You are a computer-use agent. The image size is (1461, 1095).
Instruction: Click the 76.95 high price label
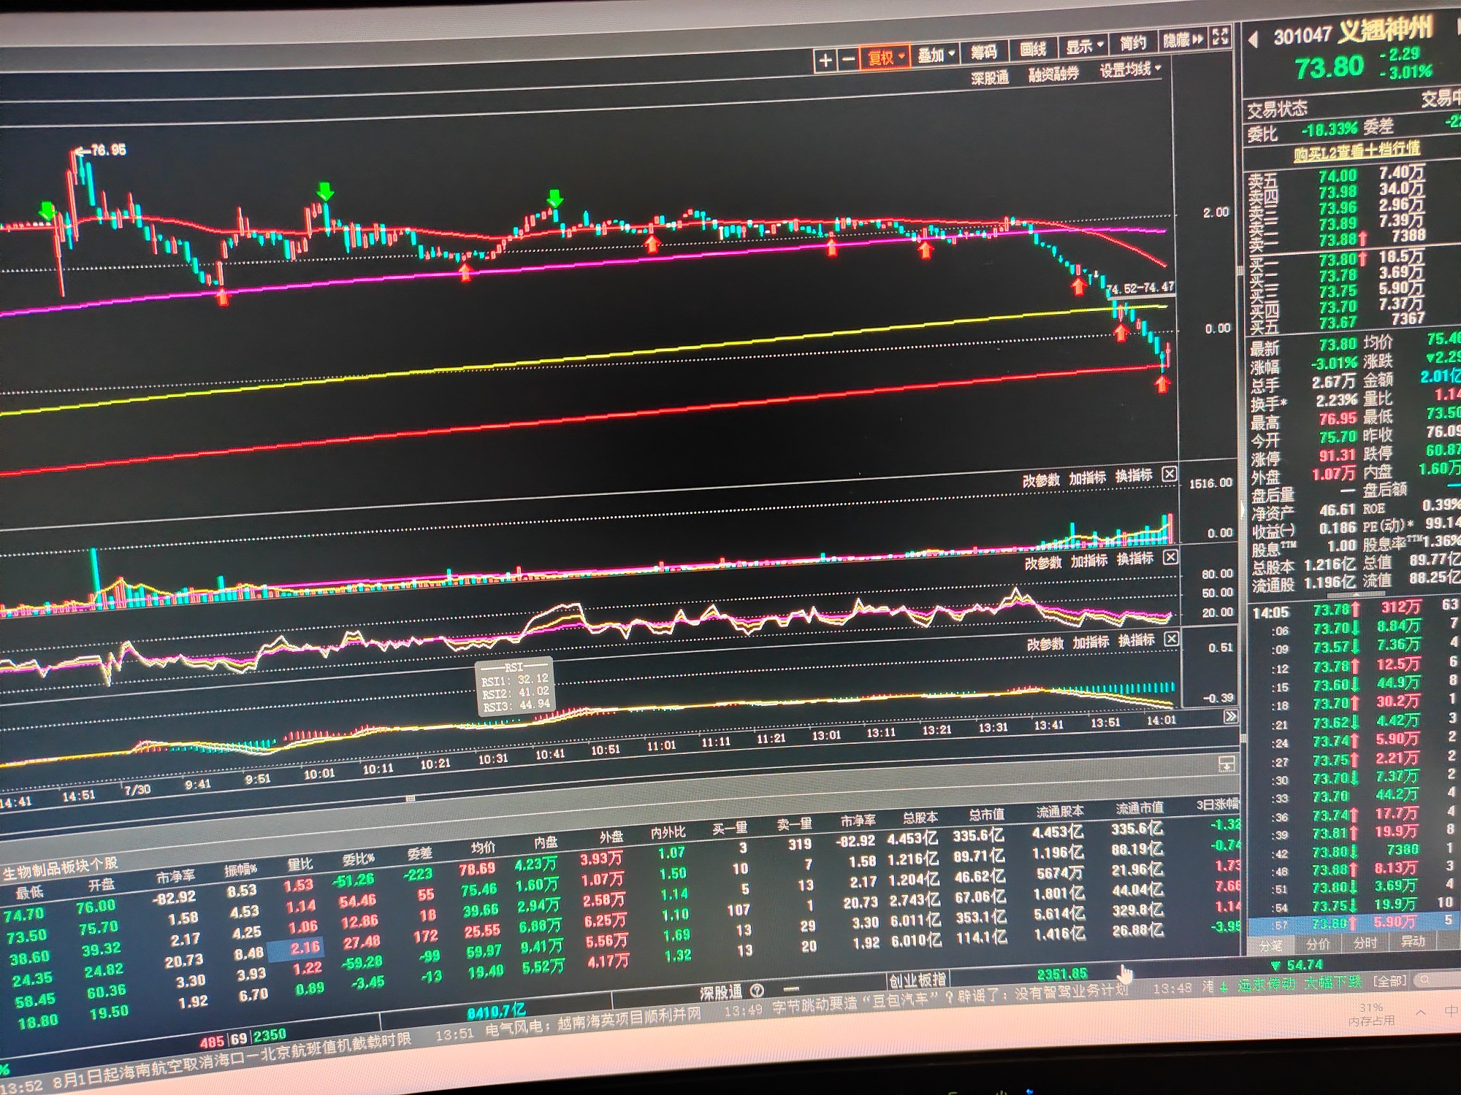point(108,150)
